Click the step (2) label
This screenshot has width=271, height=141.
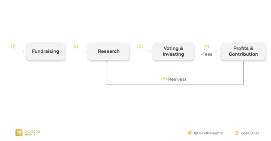75,46
